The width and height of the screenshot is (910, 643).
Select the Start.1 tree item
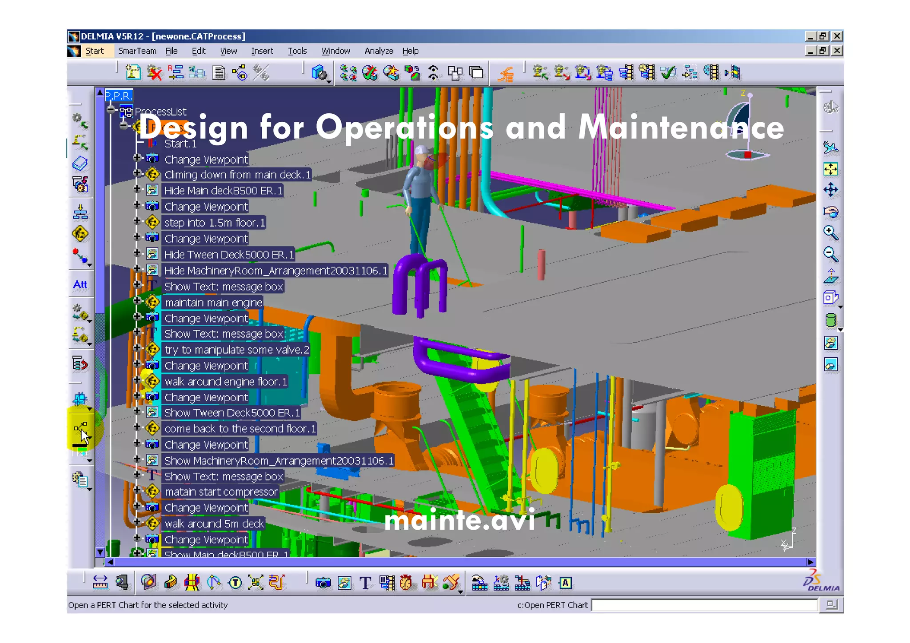180,144
